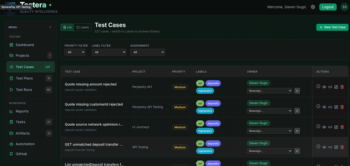Viewport: 350px width, 166px height.
Task: Clear owner on Quote missing customerId row
Action: 297,111
